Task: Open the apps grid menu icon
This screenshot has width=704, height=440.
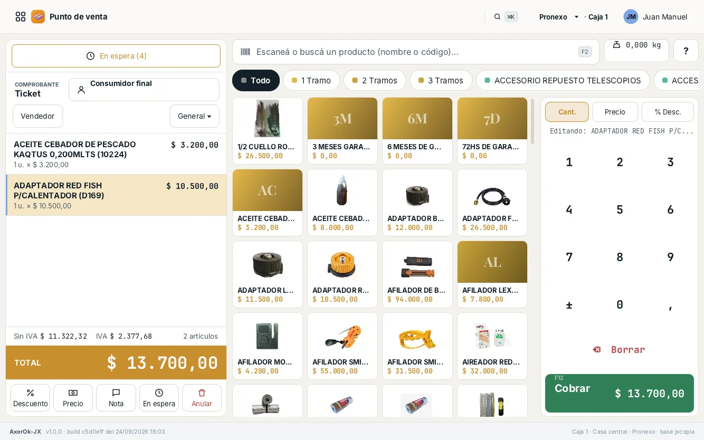Action: click(x=21, y=17)
